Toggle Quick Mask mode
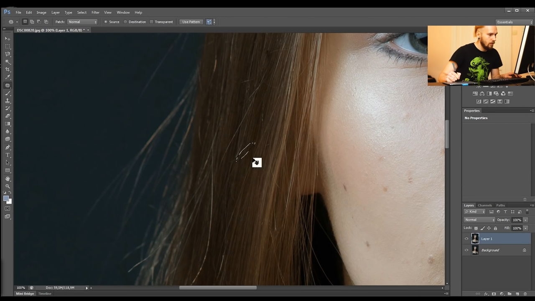 [8, 208]
